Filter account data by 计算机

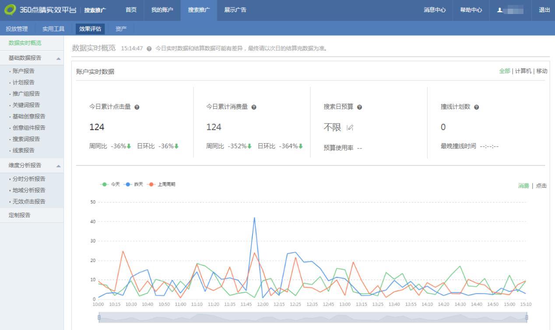(x=523, y=71)
